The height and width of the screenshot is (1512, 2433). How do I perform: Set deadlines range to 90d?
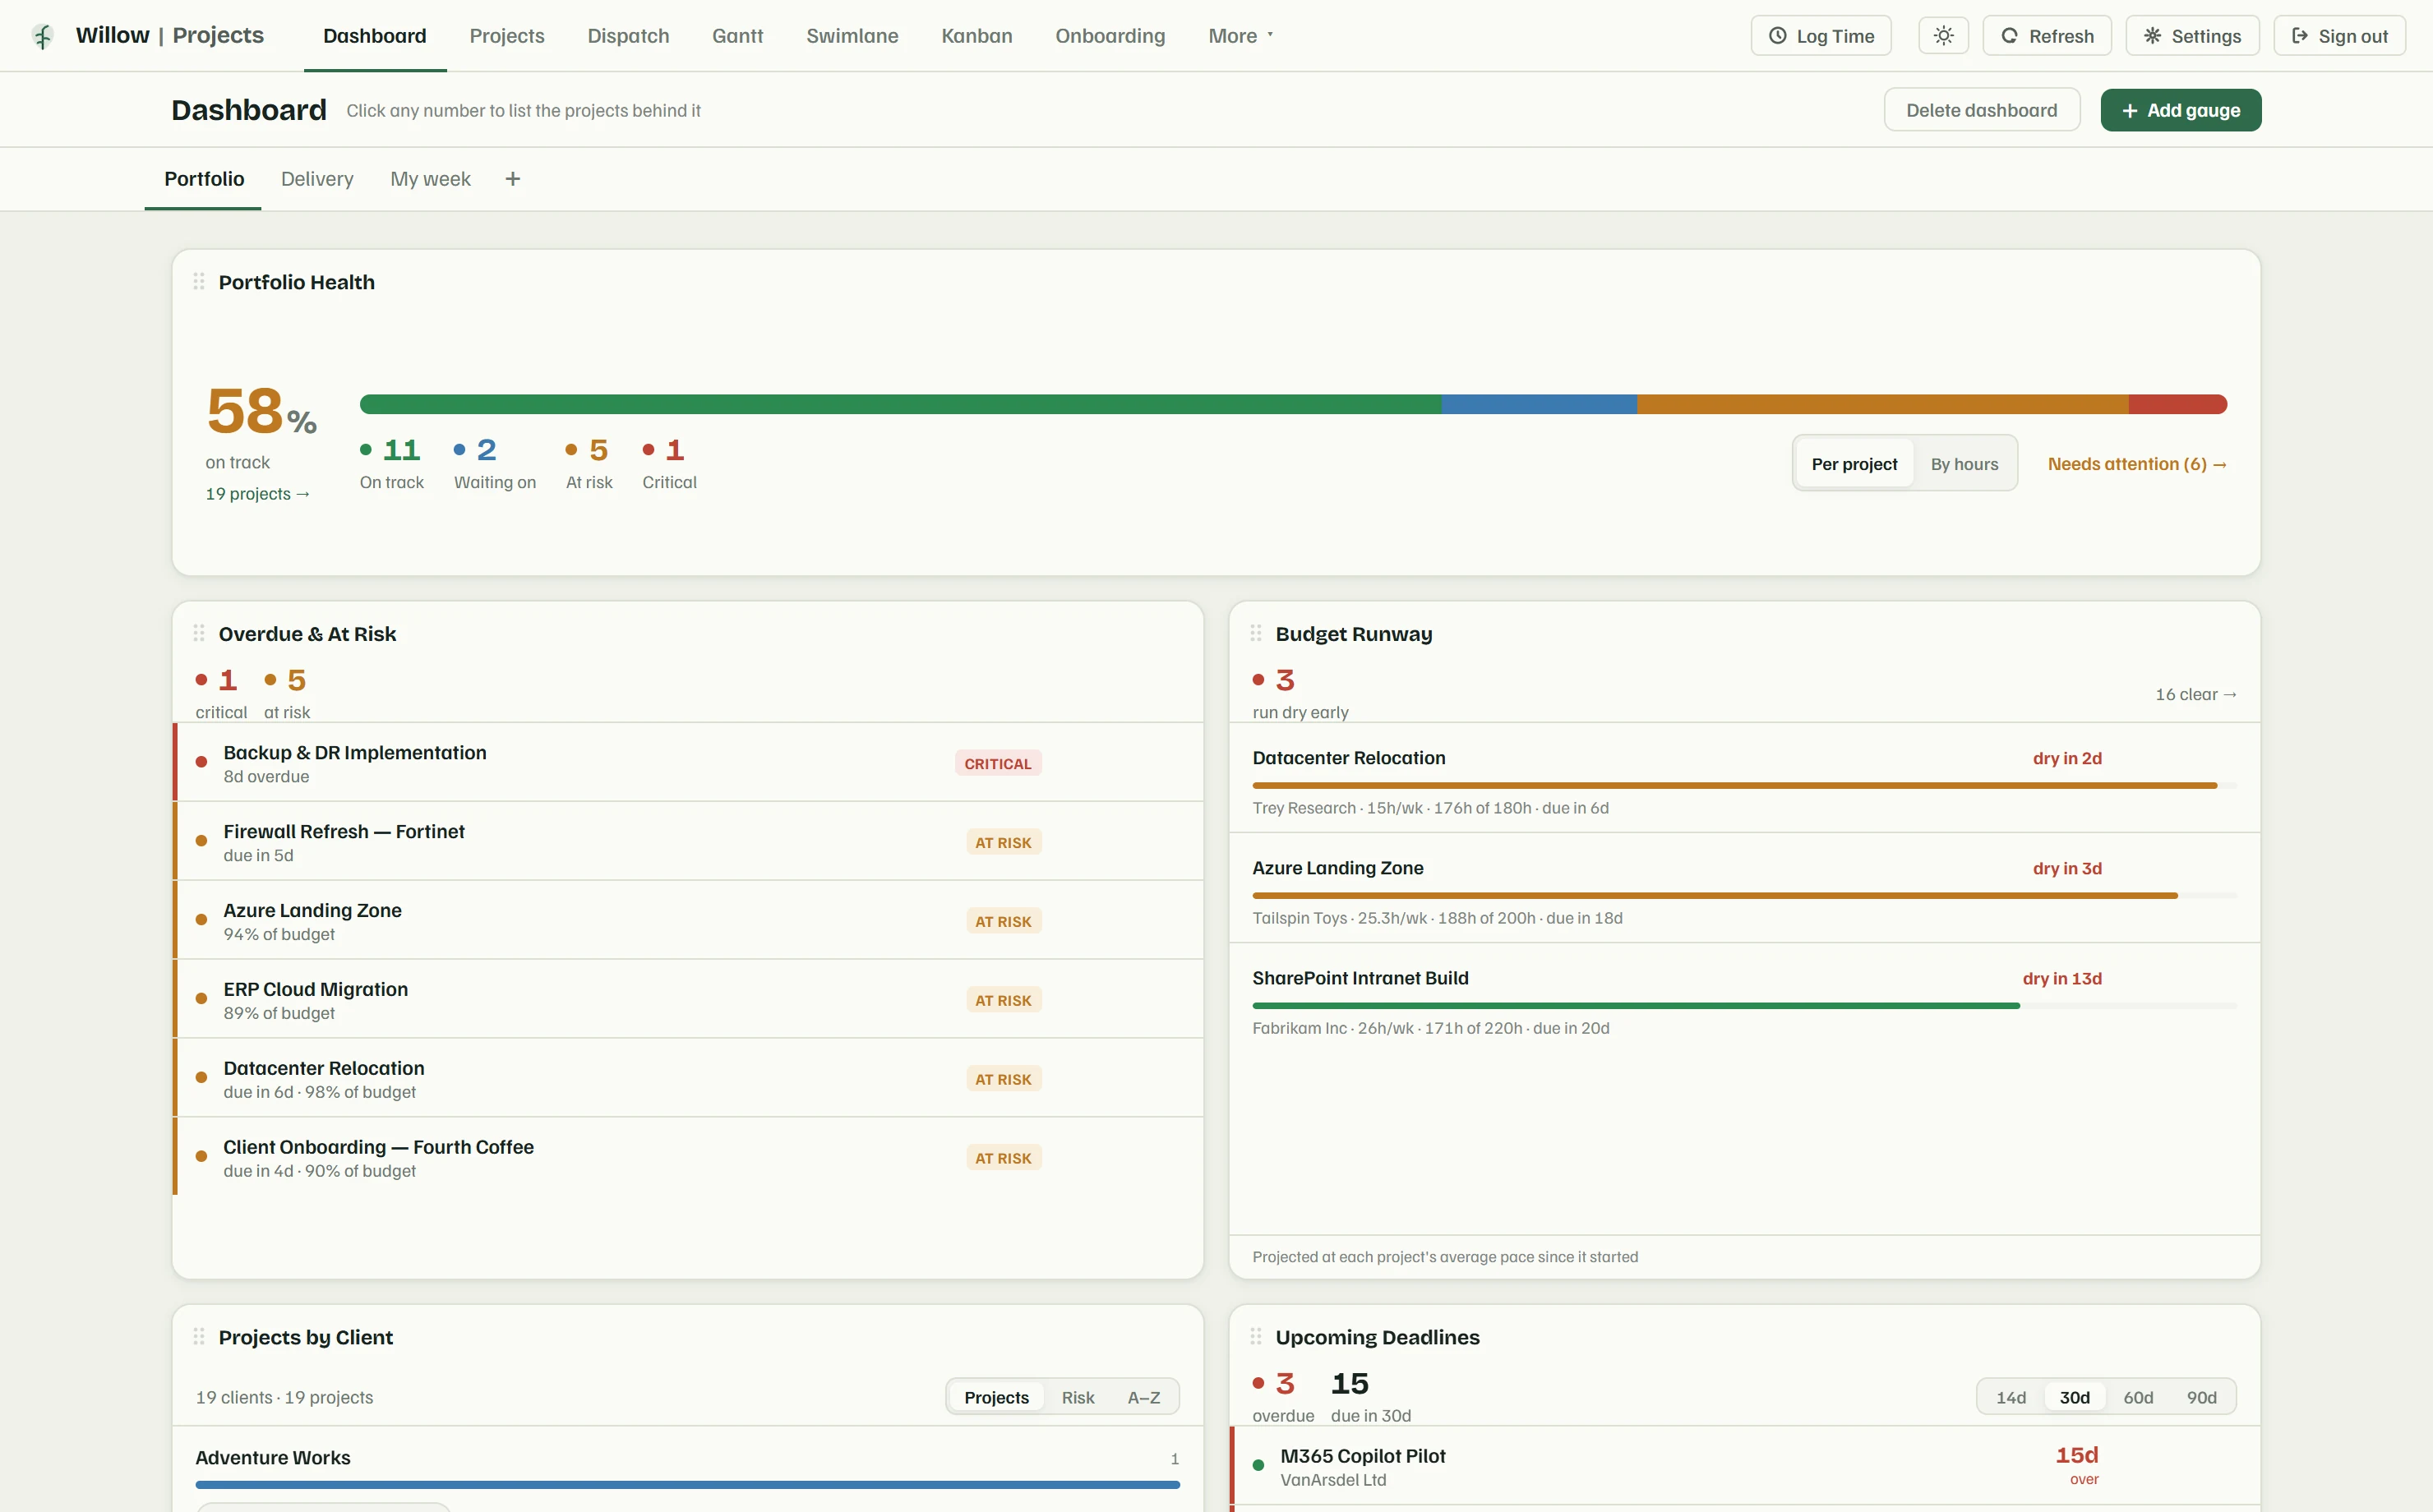point(2201,1397)
